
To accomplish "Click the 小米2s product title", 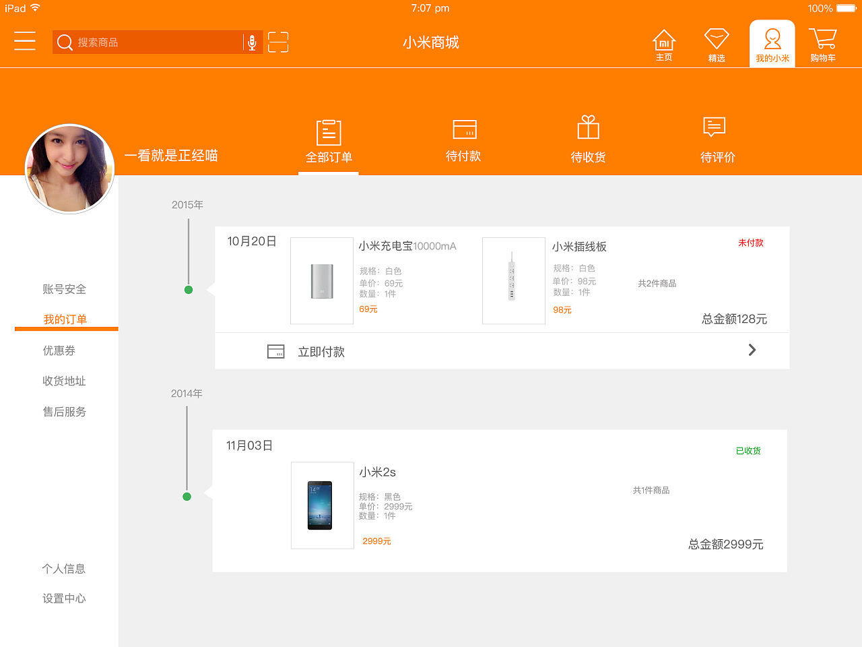I will (x=377, y=472).
